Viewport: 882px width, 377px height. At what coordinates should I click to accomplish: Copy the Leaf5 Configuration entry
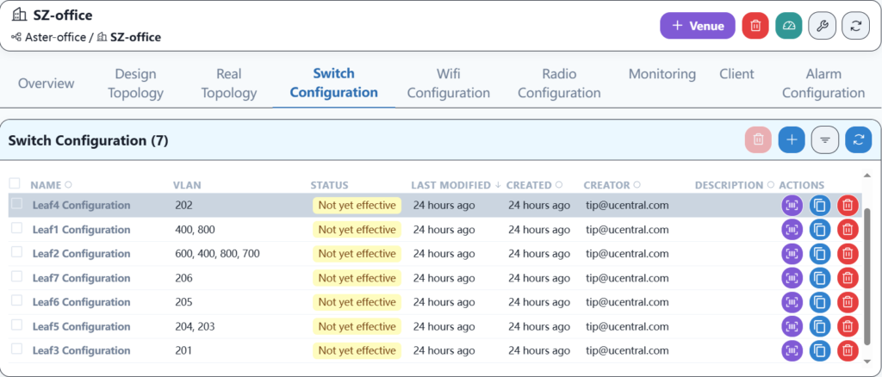pyautogui.click(x=820, y=326)
